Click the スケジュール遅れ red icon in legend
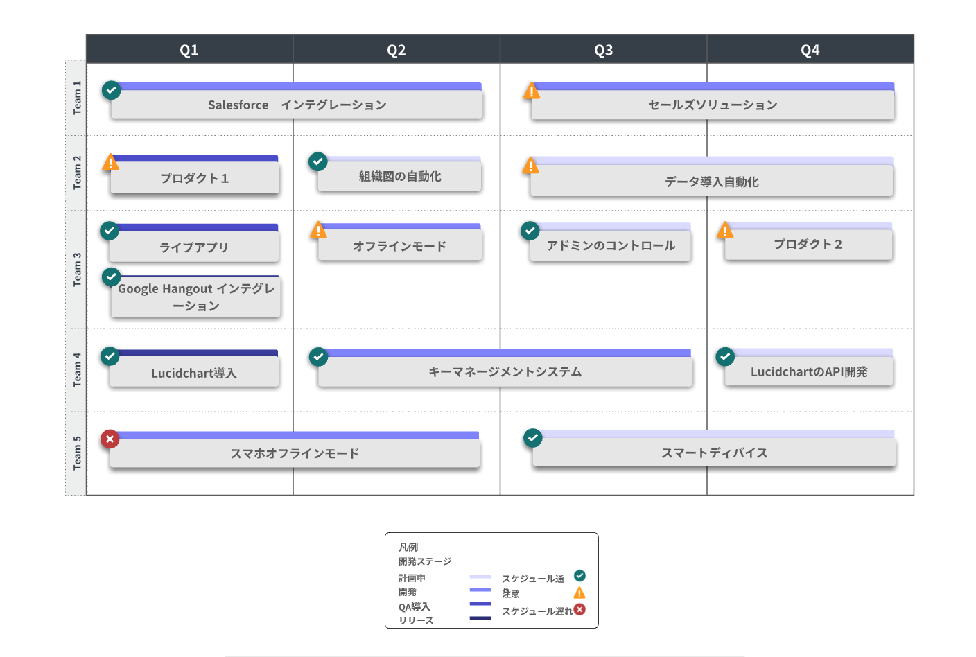 click(x=579, y=609)
